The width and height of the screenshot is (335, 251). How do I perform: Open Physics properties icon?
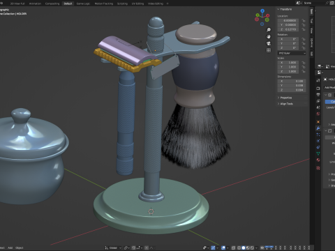[x=318, y=141]
